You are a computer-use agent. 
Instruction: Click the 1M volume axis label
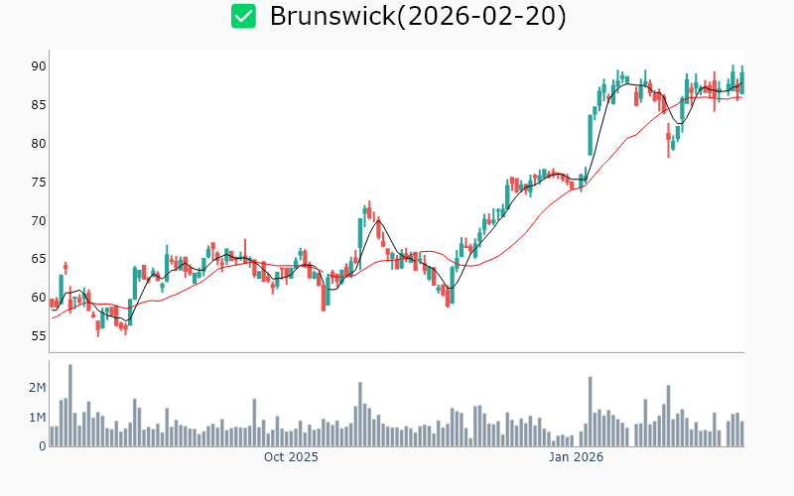pyautogui.click(x=36, y=418)
